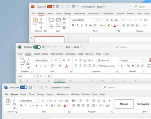Toggle Excel AutoSave switch

(x=37, y=47)
